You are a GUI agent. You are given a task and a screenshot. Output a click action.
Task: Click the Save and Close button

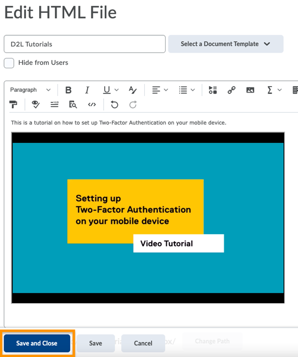[37, 343]
